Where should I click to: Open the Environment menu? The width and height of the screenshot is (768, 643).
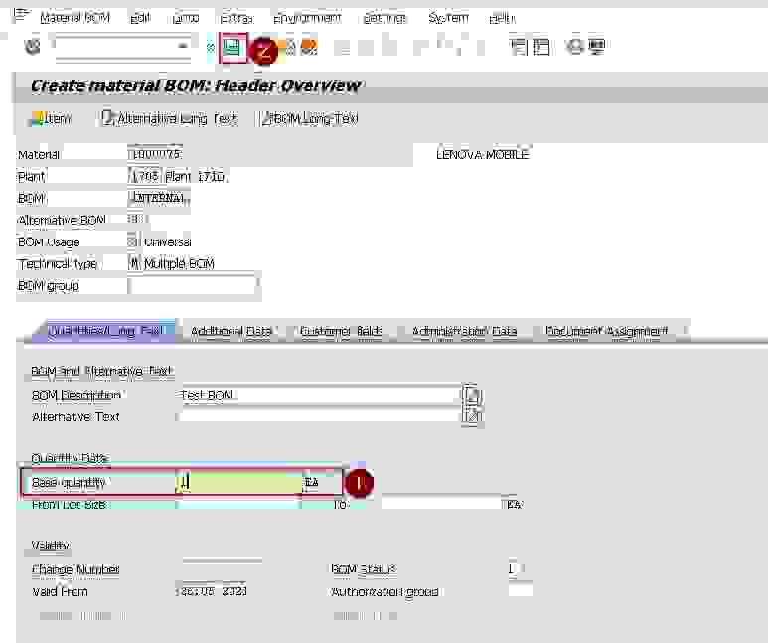coord(307,18)
